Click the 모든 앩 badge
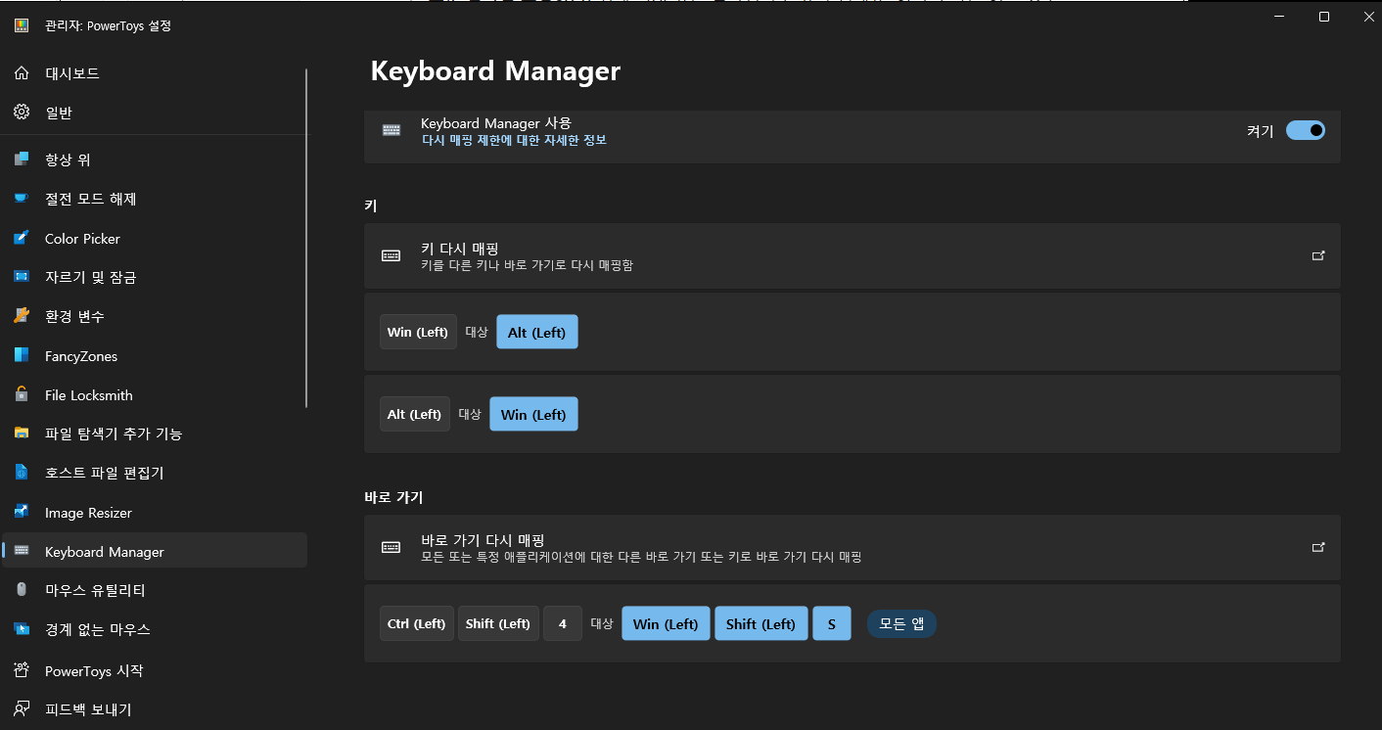1382x730 pixels. pyautogui.click(x=901, y=623)
